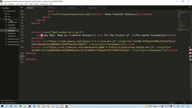Open the Windows Start menu

[x=2, y=106]
